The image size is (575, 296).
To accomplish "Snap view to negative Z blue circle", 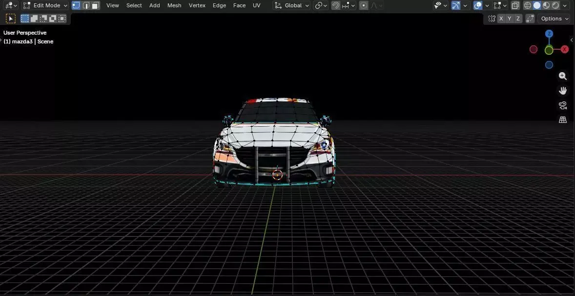I will 549,65.
